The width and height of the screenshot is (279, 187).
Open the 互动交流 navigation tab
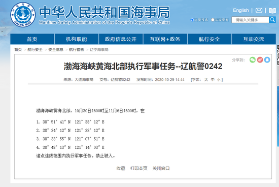(254, 39)
